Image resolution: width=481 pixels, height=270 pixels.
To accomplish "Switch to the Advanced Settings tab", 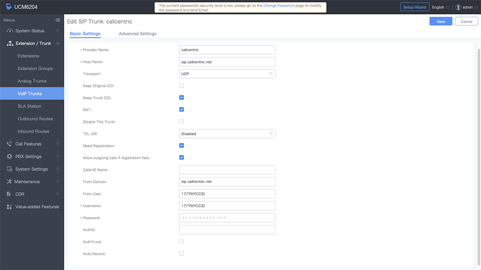I will [x=137, y=34].
